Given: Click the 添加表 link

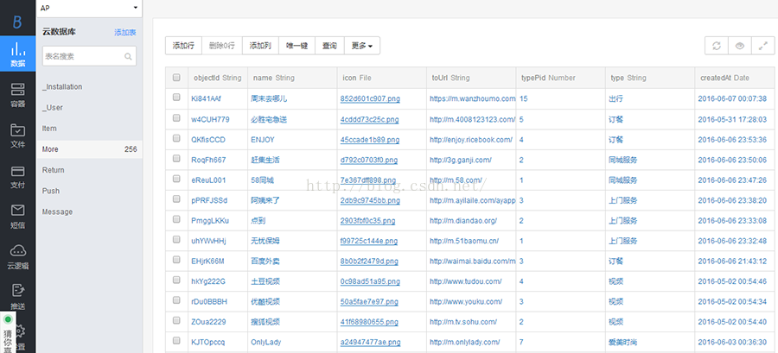Looking at the screenshot, I should click(x=125, y=32).
